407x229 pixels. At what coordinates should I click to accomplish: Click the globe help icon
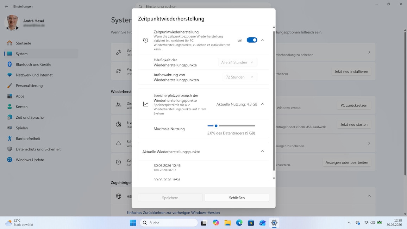tap(118, 196)
